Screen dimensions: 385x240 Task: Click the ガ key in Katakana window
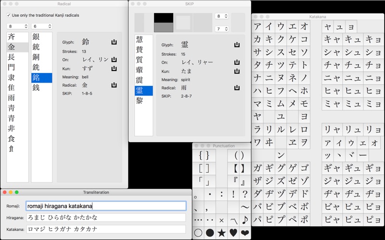tap(257, 168)
